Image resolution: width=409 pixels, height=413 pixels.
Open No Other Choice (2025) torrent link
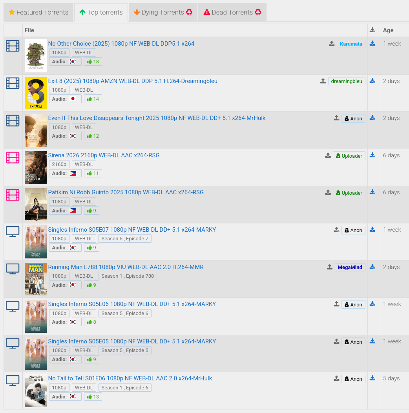(121, 44)
